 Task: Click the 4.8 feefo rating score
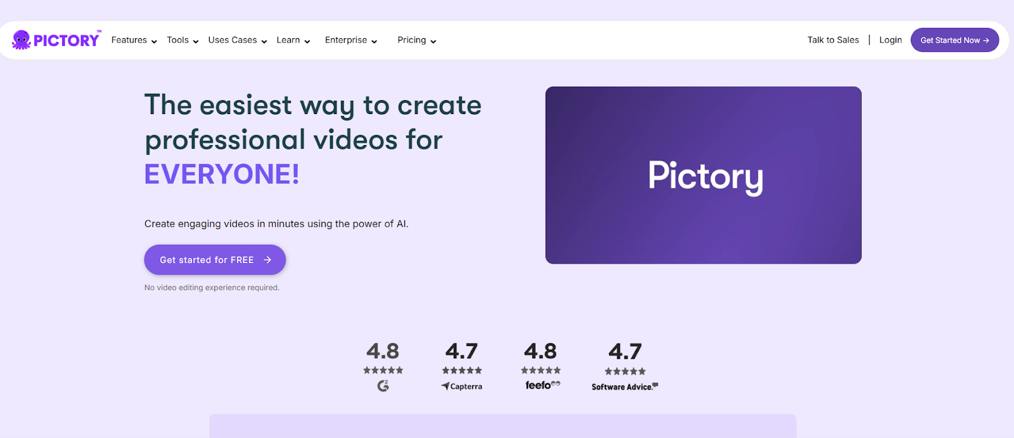541,351
